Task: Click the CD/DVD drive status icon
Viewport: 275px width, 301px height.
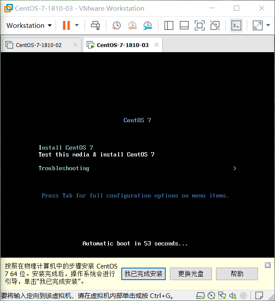Action: [211, 295]
